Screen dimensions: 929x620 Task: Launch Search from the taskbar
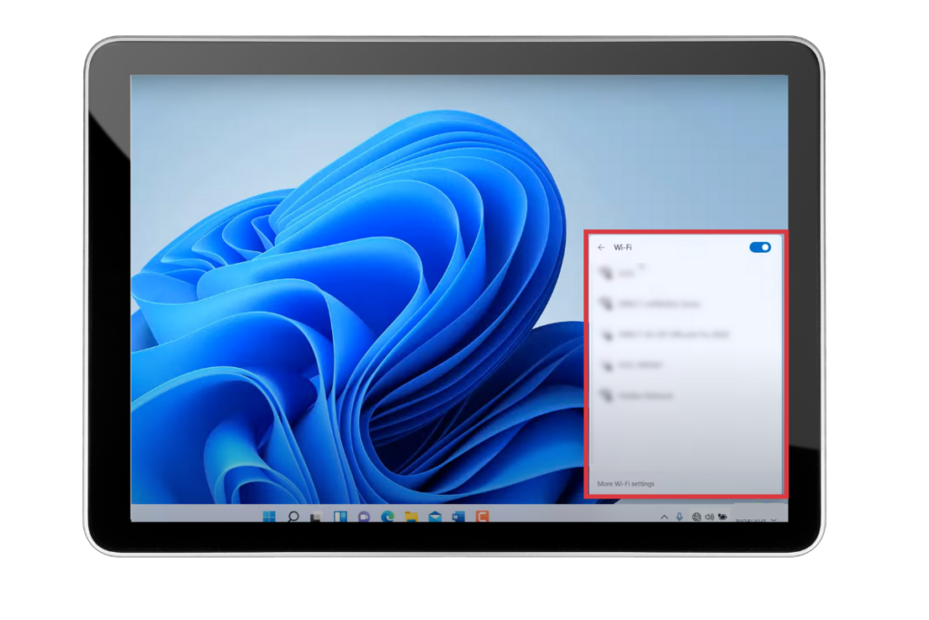point(294,517)
